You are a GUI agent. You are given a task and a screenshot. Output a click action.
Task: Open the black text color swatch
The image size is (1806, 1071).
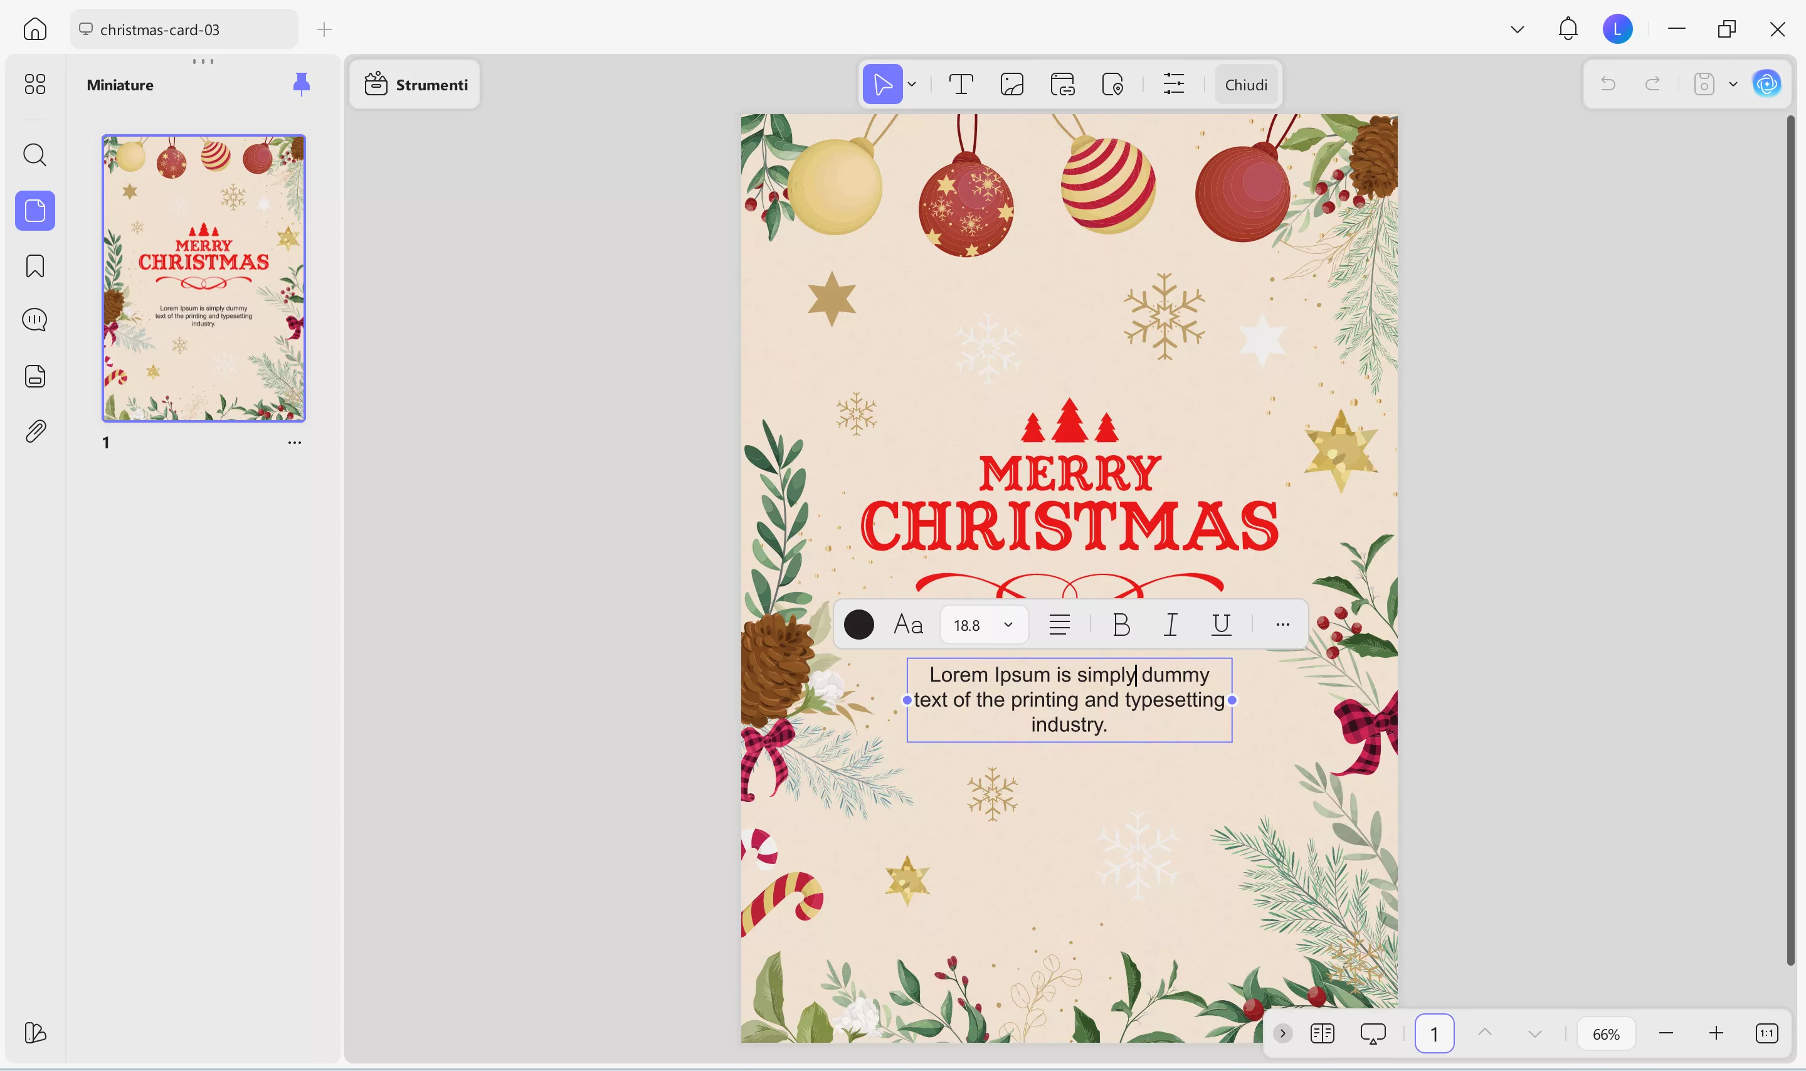click(x=858, y=623)
